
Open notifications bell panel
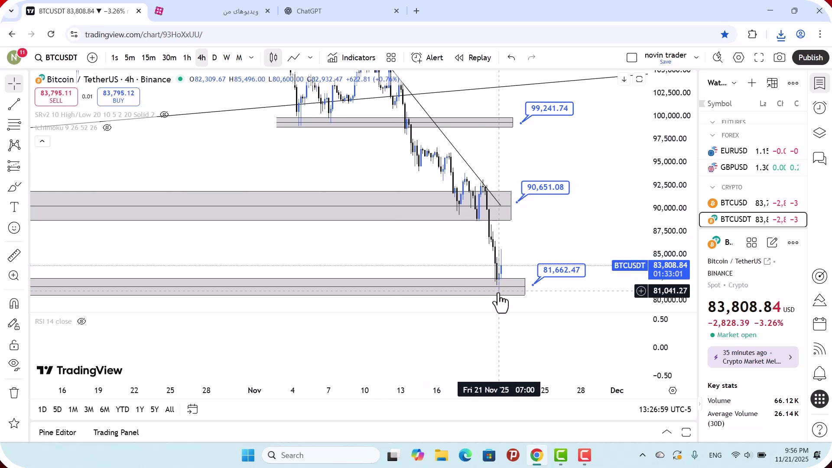point(819,374)
